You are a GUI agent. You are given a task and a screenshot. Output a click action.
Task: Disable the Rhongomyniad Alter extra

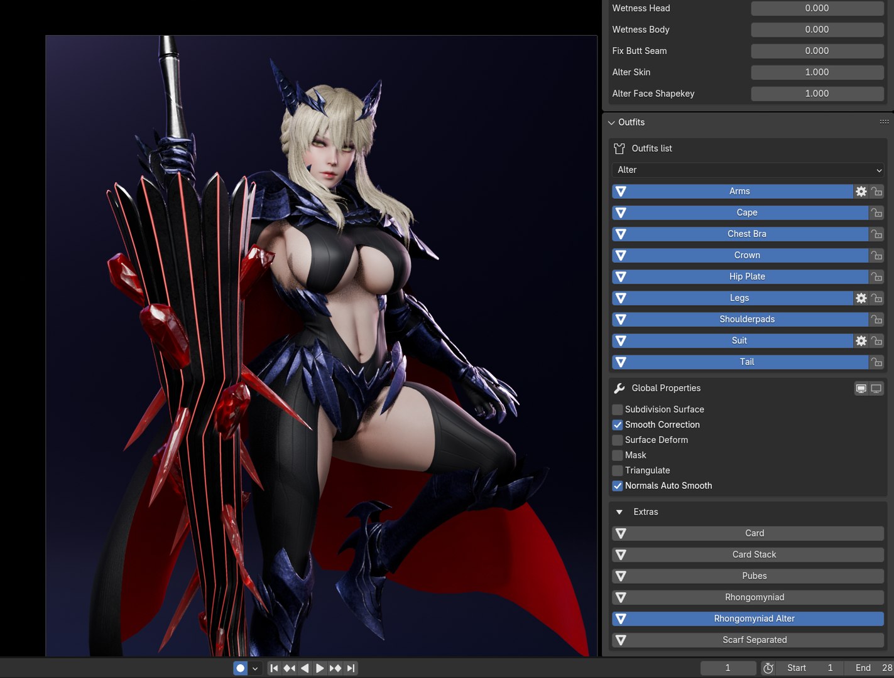click(748, 619)
